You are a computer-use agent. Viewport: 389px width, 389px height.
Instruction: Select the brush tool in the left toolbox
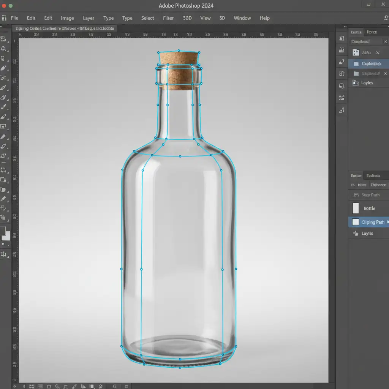pyautogui.click(x=4, y=107)
